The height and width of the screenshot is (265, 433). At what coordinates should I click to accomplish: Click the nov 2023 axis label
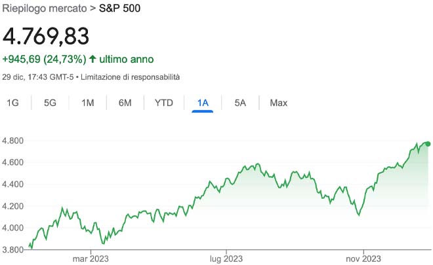[x=363, y=258]
